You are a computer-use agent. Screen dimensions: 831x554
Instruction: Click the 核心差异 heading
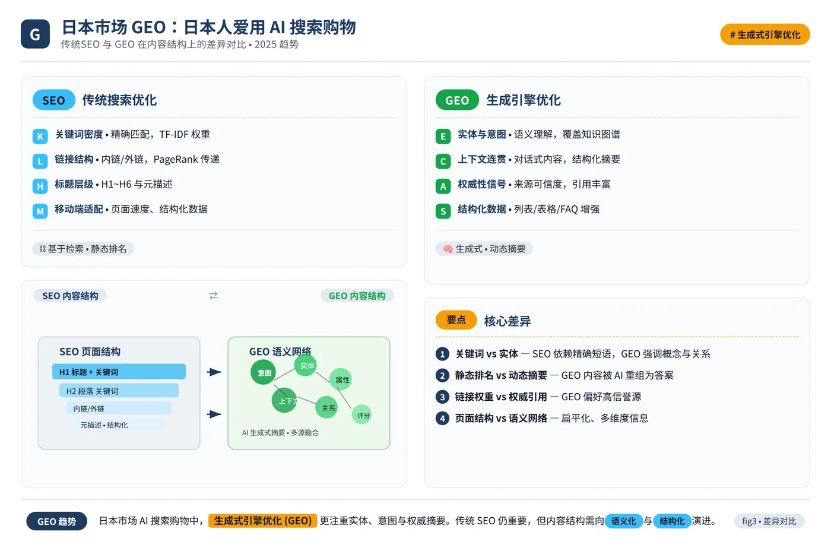(508, 321)
